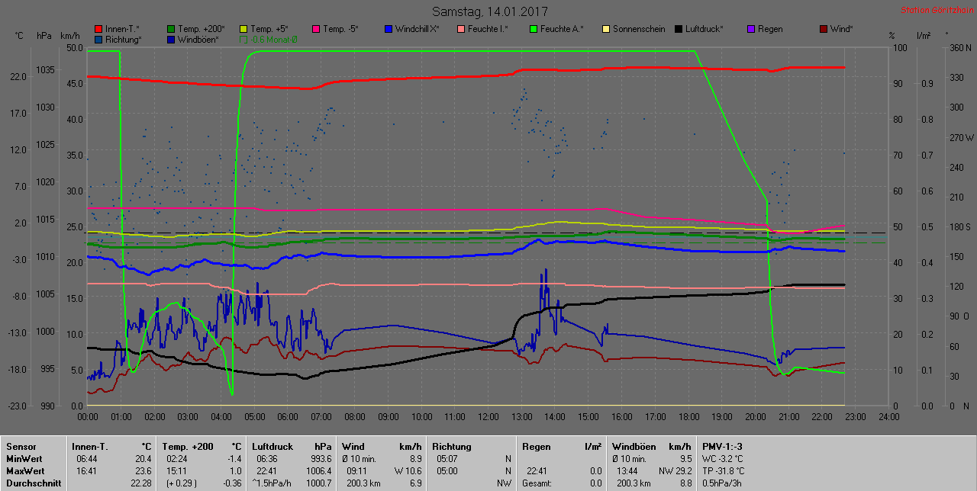Click the Innen-T. maximum value 23.6
The width and height of the screenshot is (977, 491).
[x=143, y=471]
